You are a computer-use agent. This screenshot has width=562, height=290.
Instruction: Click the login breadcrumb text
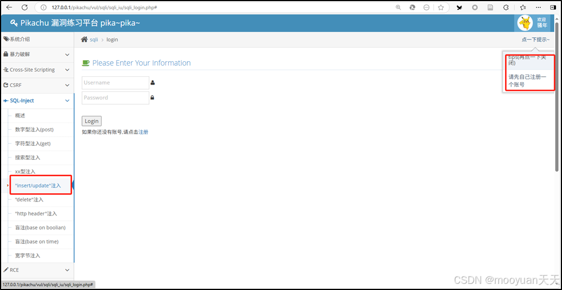pyautogui.click(x=112, y=40)
